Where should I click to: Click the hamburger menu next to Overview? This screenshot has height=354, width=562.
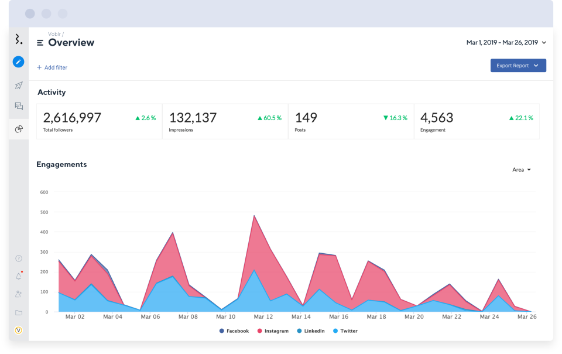[x=39, y=42]
